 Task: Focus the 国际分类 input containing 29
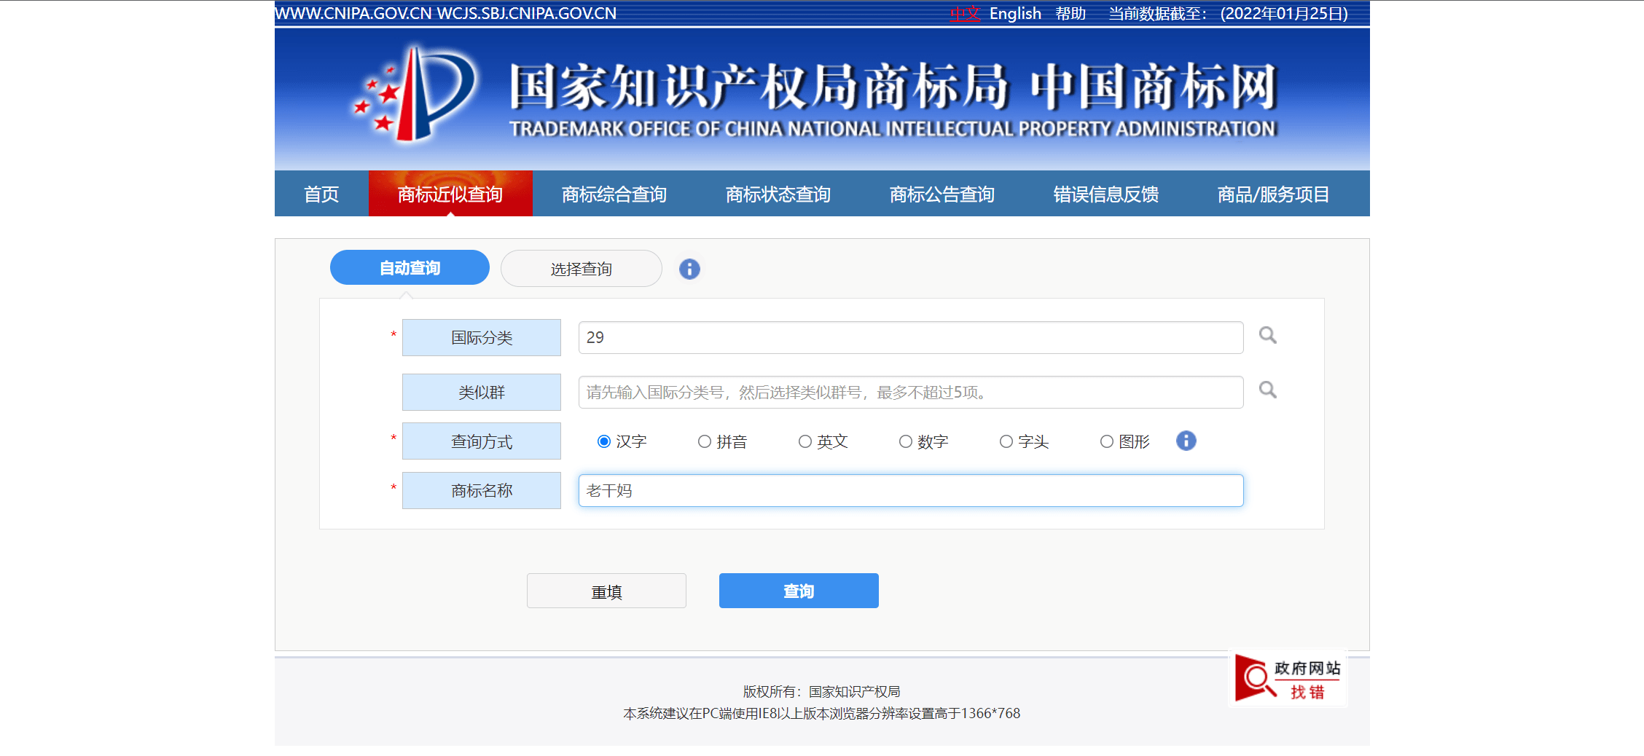[911, 337]
